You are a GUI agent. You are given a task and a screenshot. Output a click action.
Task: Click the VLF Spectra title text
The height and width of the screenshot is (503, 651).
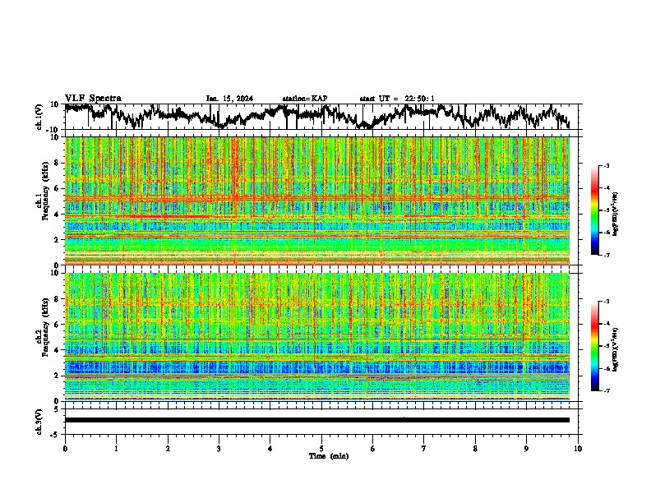tap(93, 99)
